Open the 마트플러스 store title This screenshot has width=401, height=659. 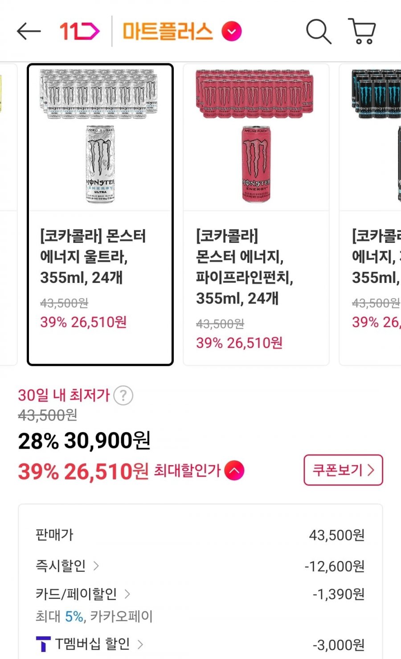168,32
